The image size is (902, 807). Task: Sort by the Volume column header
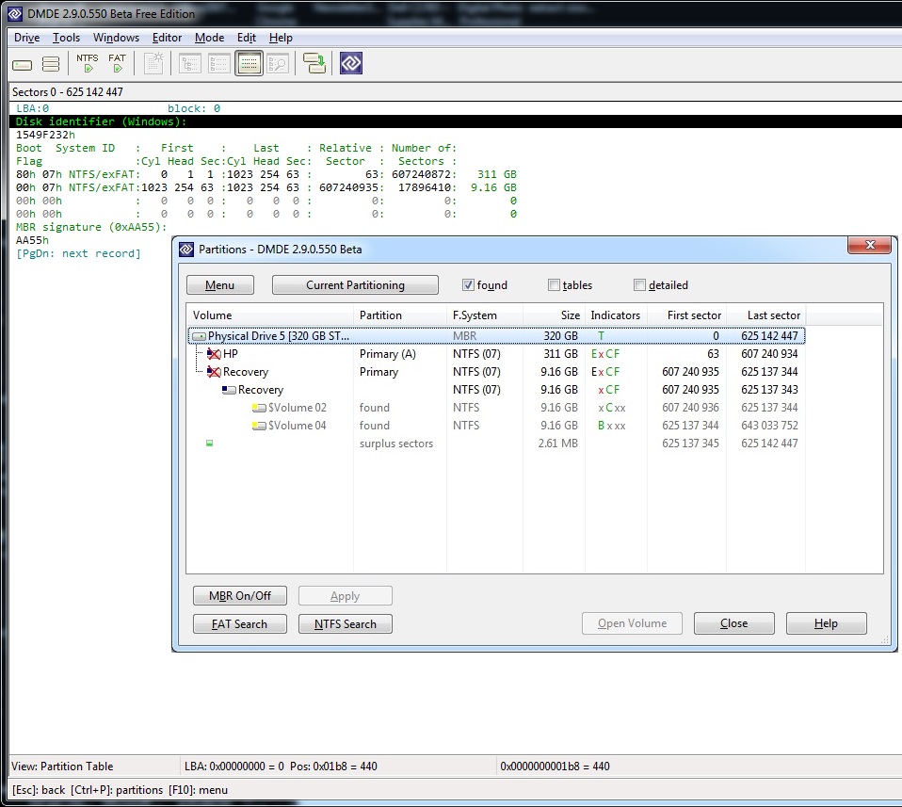[x=270, y=315]
